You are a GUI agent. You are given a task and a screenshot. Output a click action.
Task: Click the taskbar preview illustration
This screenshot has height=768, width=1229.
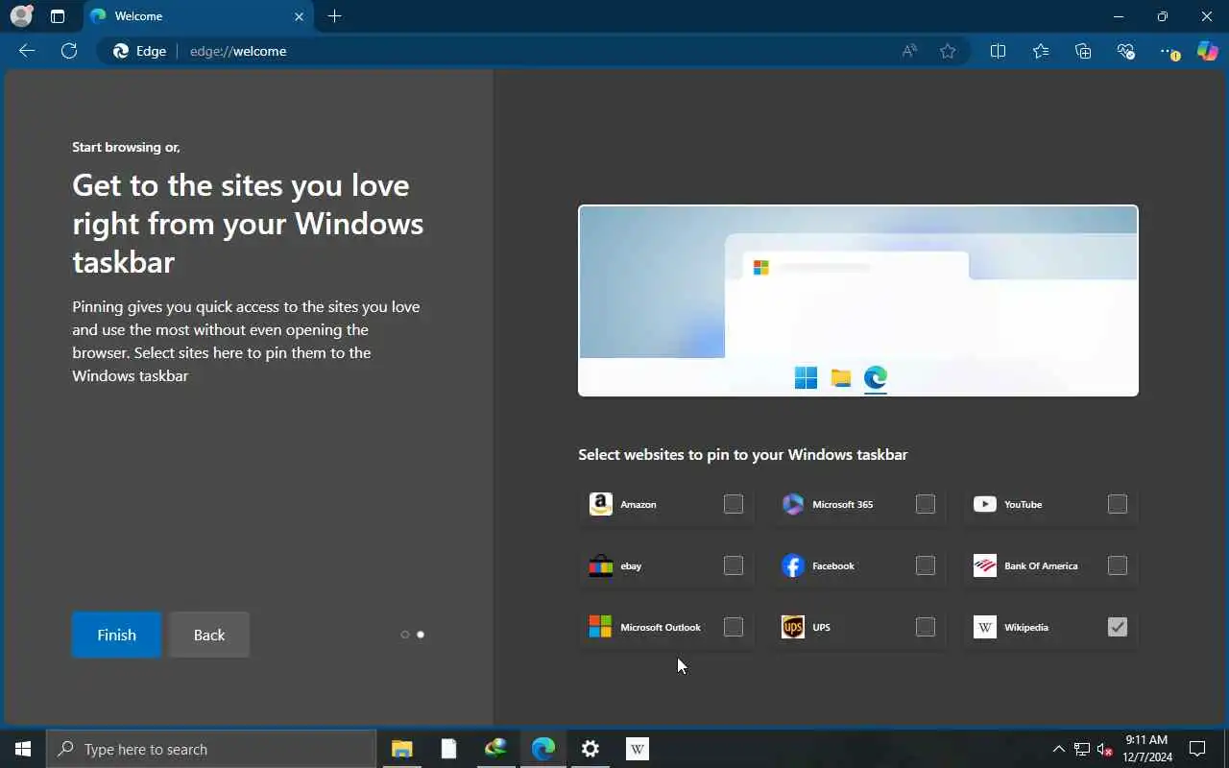(x=858, y=300)
